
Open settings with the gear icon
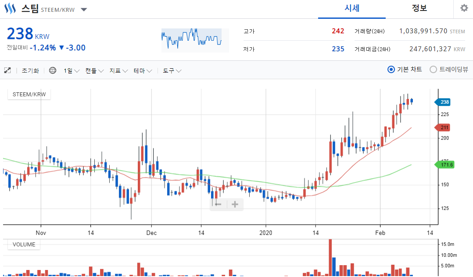[464, 8]
